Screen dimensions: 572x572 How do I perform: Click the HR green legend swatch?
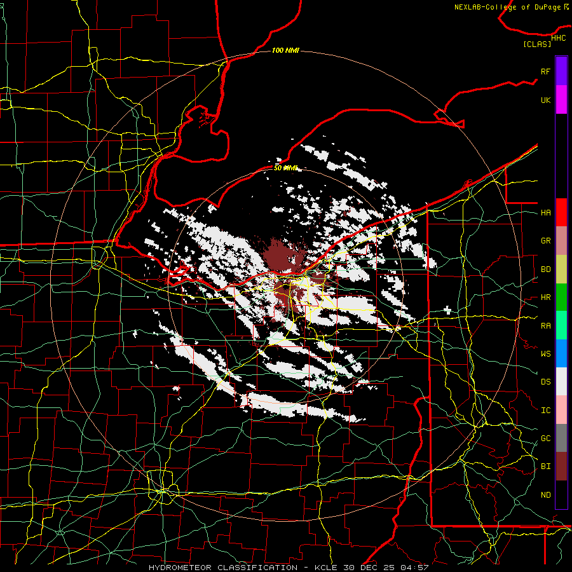point(561,297)
